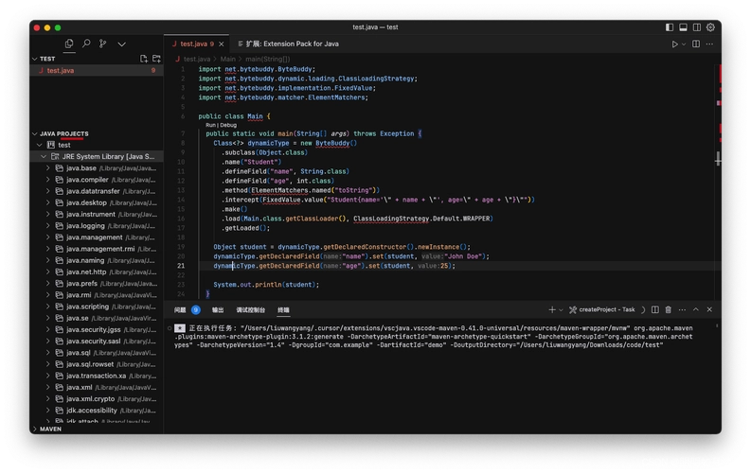Image resolution: width=751 pixels, height=473 pixels.
Task: Open the Search view icon
Action: [x=86, y=44]
